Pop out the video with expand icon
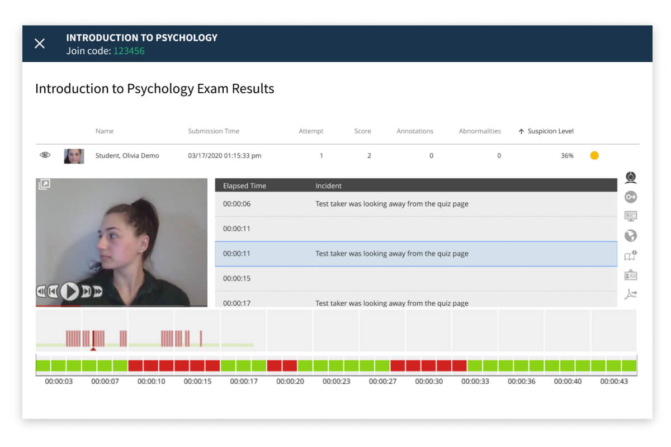This screenshot has width=671, height=447. pos(44,184)
